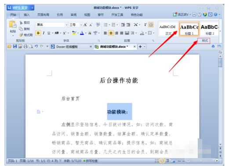Add a new document tab with plus

click(x=140, y=47)
